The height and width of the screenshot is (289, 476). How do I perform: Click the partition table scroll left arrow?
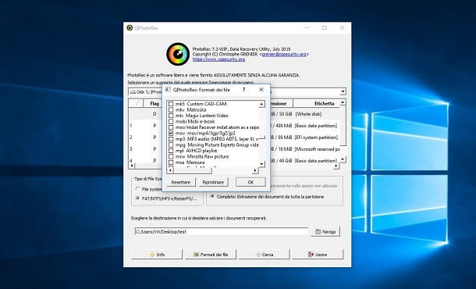[x=132, y=166]
